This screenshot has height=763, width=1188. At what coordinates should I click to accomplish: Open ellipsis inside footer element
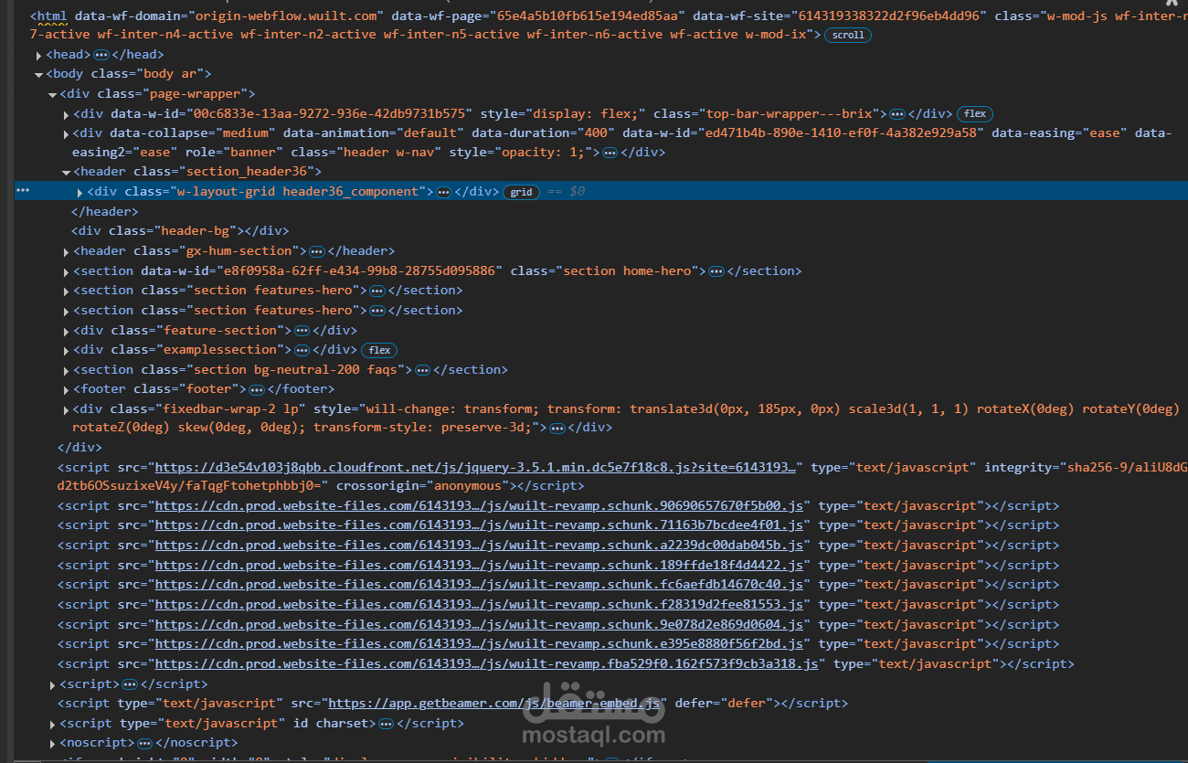tap(257, 390)
